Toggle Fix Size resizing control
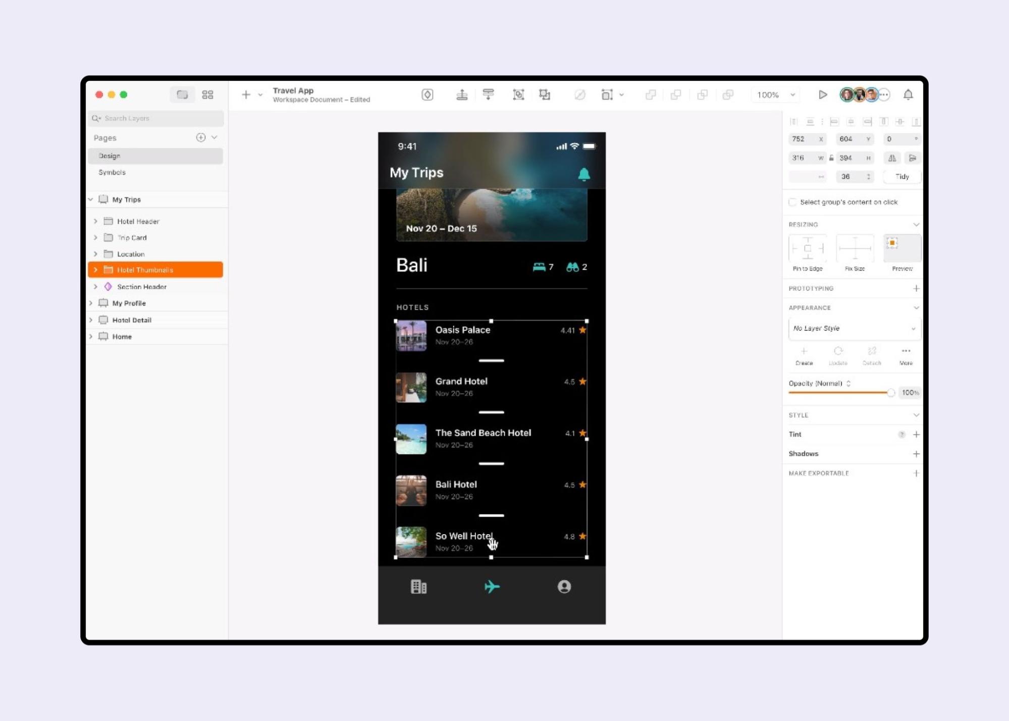This screenshot has height=721, width=1009. (x=855, y=248)
